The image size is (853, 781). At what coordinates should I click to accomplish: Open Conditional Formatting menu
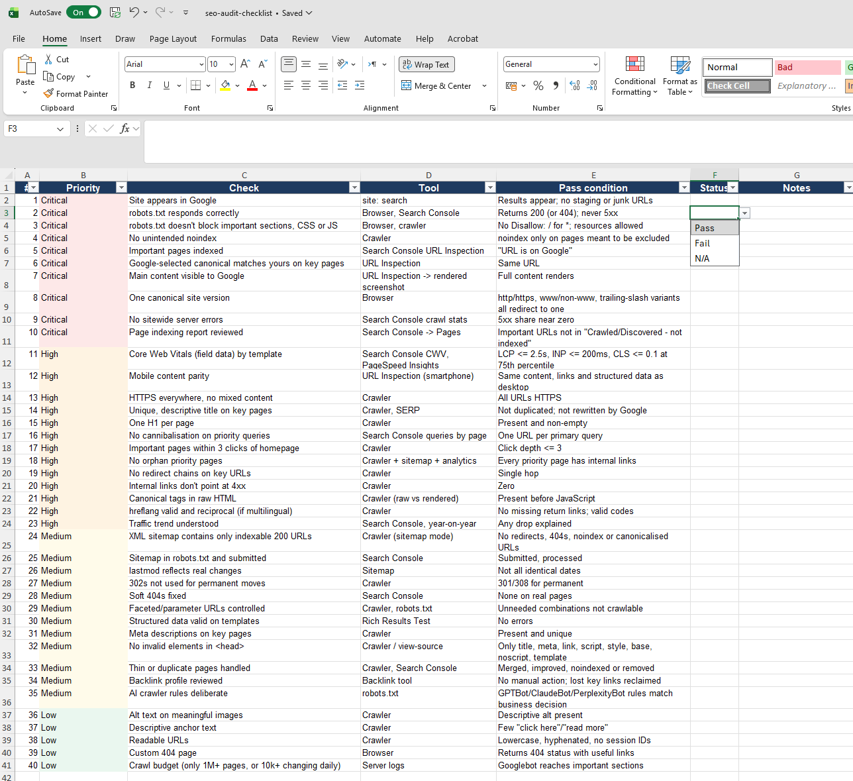point(634,76)
